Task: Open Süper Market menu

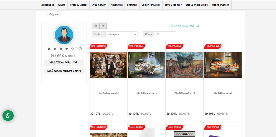Action: 221,5
